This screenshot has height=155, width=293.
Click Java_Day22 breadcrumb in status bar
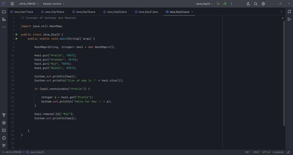tap(35, 152)
